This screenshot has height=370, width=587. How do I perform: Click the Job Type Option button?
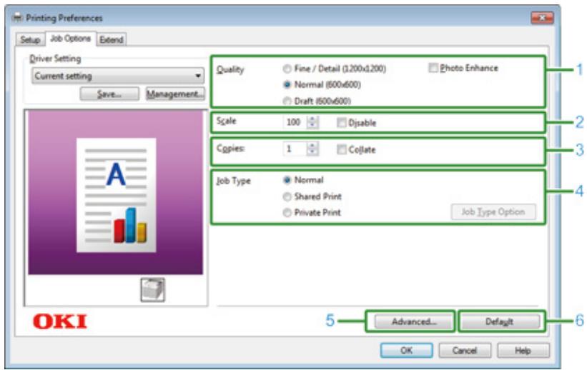[x=493, y=212]
